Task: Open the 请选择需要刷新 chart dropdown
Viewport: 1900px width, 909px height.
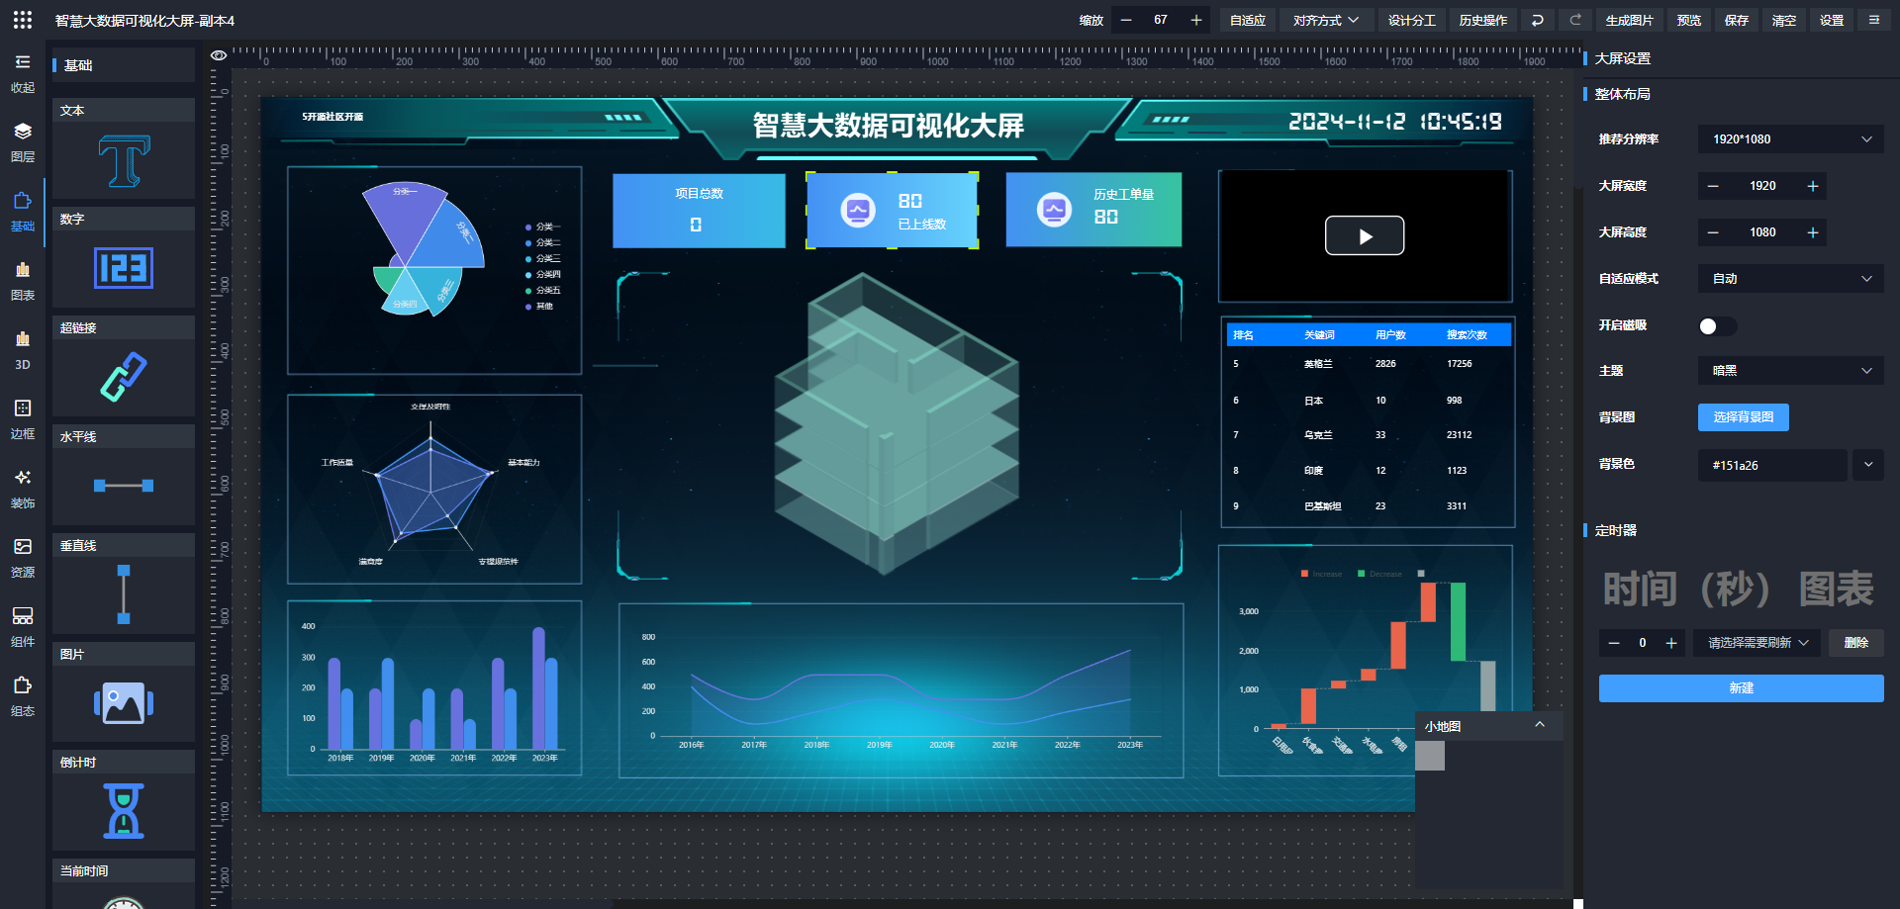Action: (1757, 643)
